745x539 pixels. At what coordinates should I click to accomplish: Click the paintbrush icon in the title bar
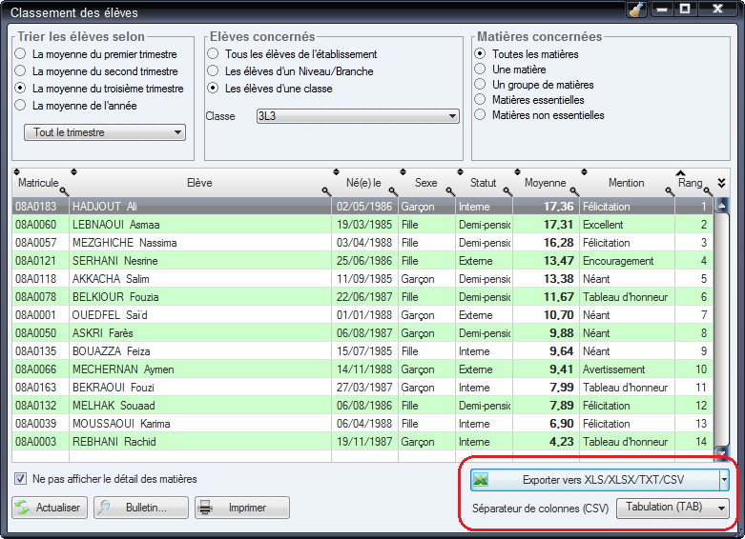click(x=636, y=9)
